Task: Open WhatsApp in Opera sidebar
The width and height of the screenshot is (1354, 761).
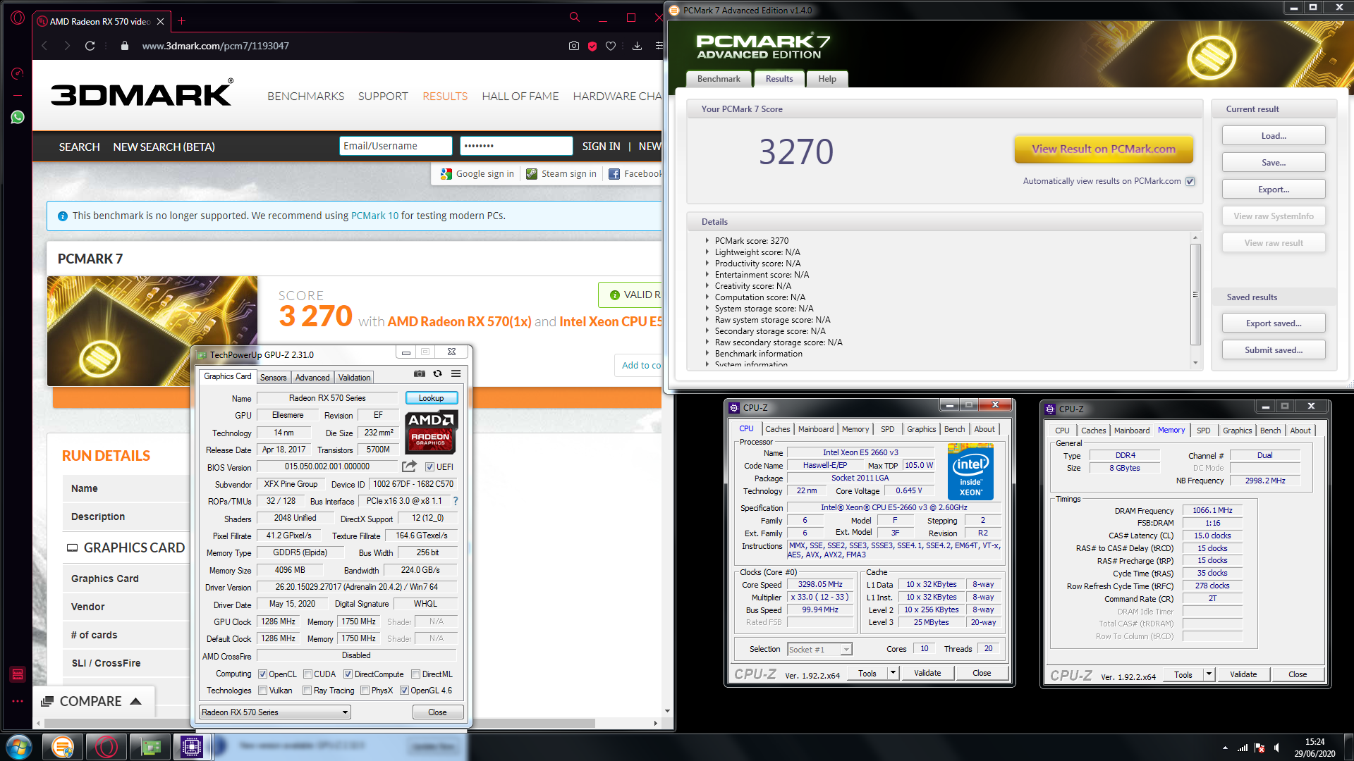Action: pos(18,117)
